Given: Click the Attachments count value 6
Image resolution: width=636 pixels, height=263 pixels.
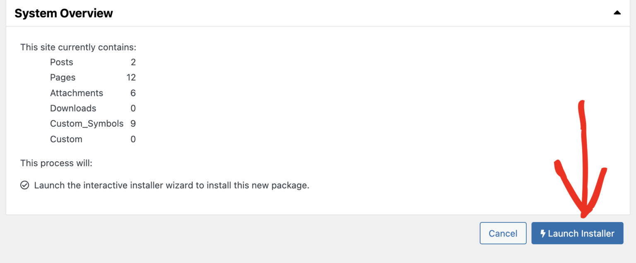Looking at the screenshot, I should pyautogui.click(x=133, y=93).
